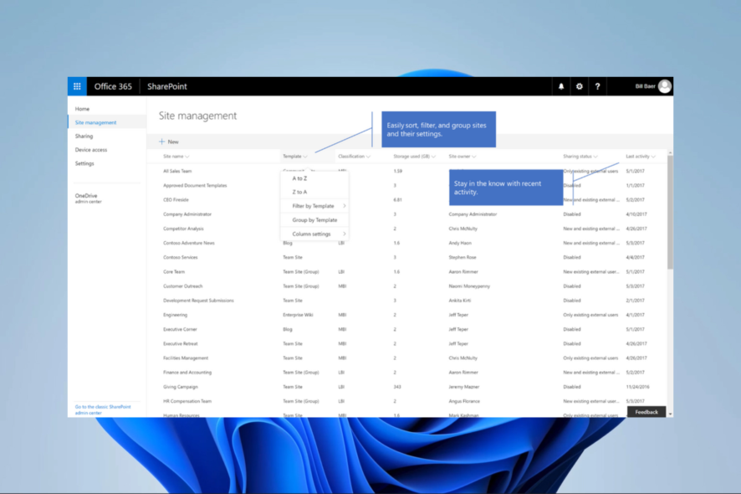This screenshot has width=741, height=494.
Task: Open the Office 365 settings gear
Action: coord(580,86)
